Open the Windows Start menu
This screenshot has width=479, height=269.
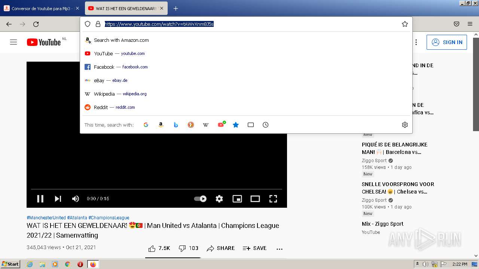10,264
